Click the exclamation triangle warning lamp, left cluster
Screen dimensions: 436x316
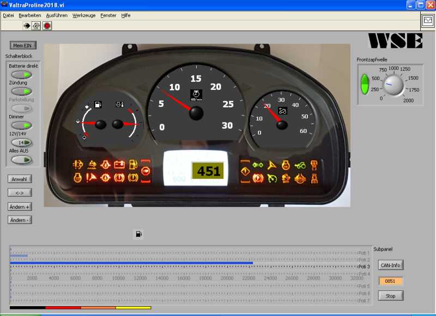[x=91, y=177]
